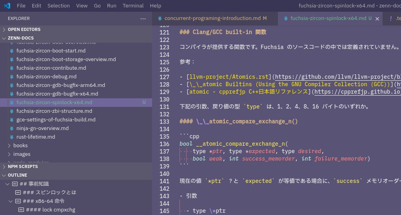Click file icon of fuchsia-zircon-boot-start.md
The height and width of the screenshot is (215, 401).
pyautogui.click(x=11, y=51)
